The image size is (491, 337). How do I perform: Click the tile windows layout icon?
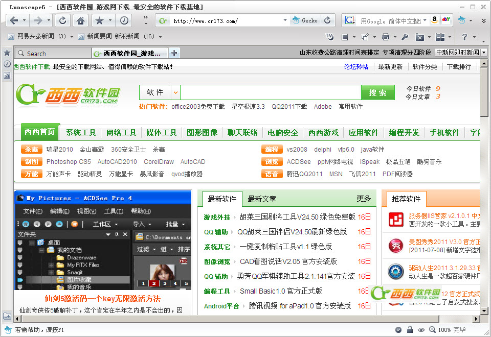tap(440, 37)
